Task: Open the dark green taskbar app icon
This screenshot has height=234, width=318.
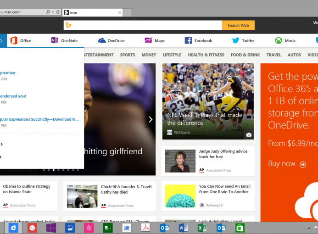Action: click(x=108, y=228)
